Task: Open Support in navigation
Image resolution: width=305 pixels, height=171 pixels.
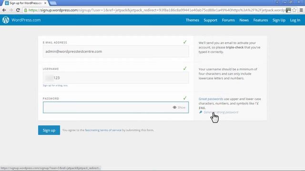Action: point(210,20)
